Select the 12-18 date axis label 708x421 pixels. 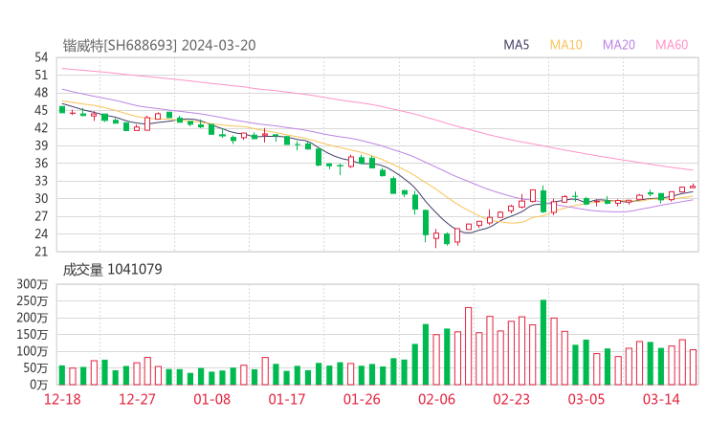click(62, 399)
